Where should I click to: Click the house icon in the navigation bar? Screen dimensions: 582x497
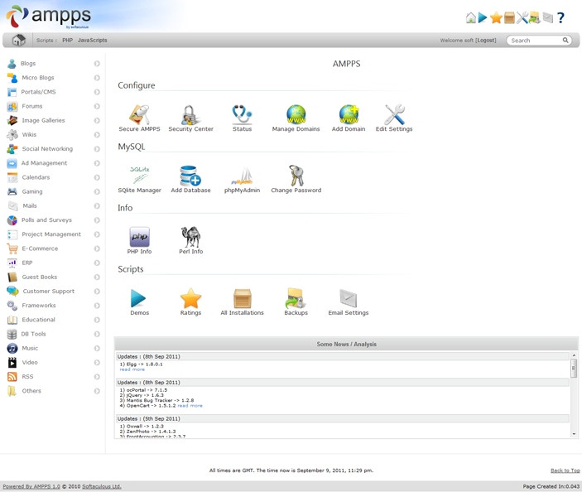tap(18, 40)
